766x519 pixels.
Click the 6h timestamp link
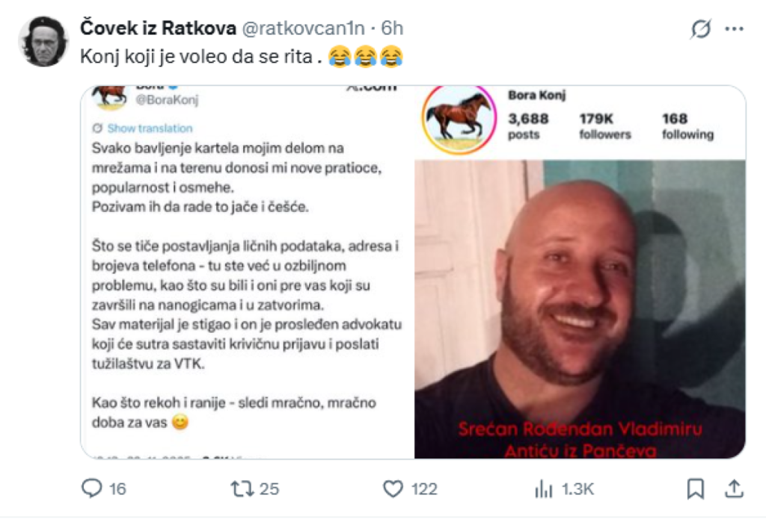[392, 28]
